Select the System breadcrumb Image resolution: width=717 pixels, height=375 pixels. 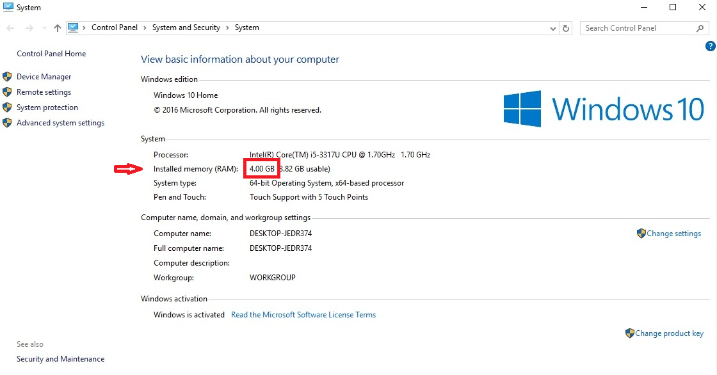pos(247,28)
